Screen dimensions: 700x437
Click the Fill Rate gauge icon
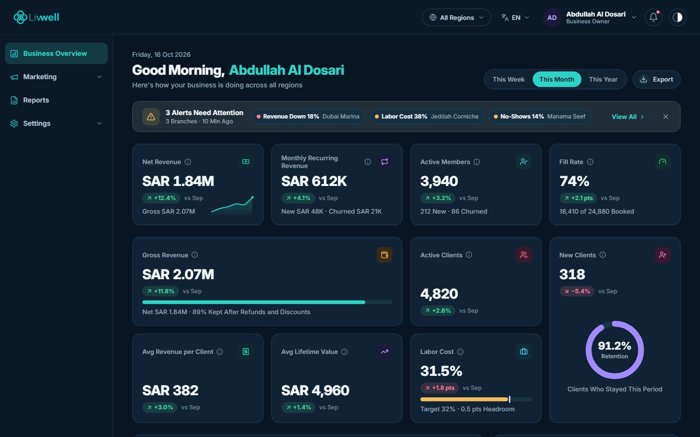[663, 162]
